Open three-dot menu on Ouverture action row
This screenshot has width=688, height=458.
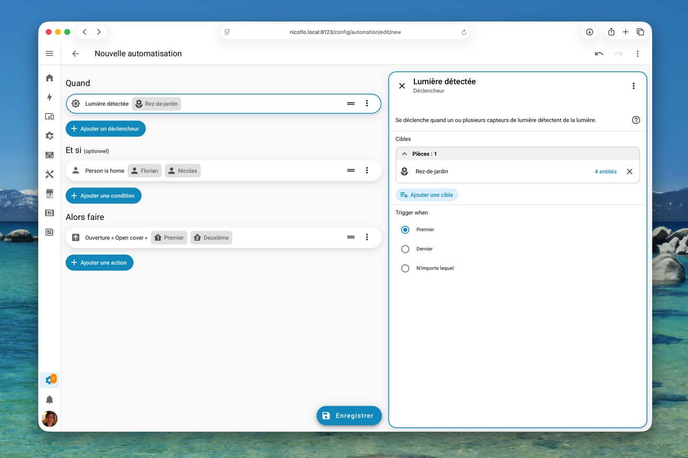point(367,237)
